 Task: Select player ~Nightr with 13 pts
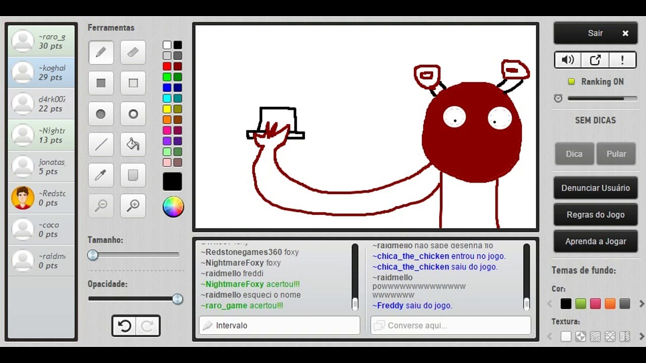pos(41,135)
